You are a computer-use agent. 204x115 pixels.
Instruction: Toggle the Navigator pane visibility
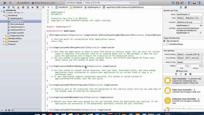[x=190, y=3]
